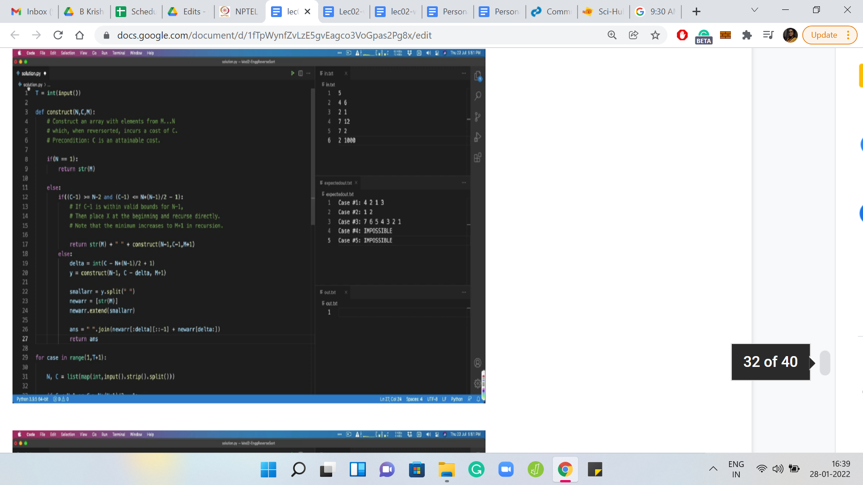Open the media control playlist icon
Screen dimensions: 863x485
point(768,35)
